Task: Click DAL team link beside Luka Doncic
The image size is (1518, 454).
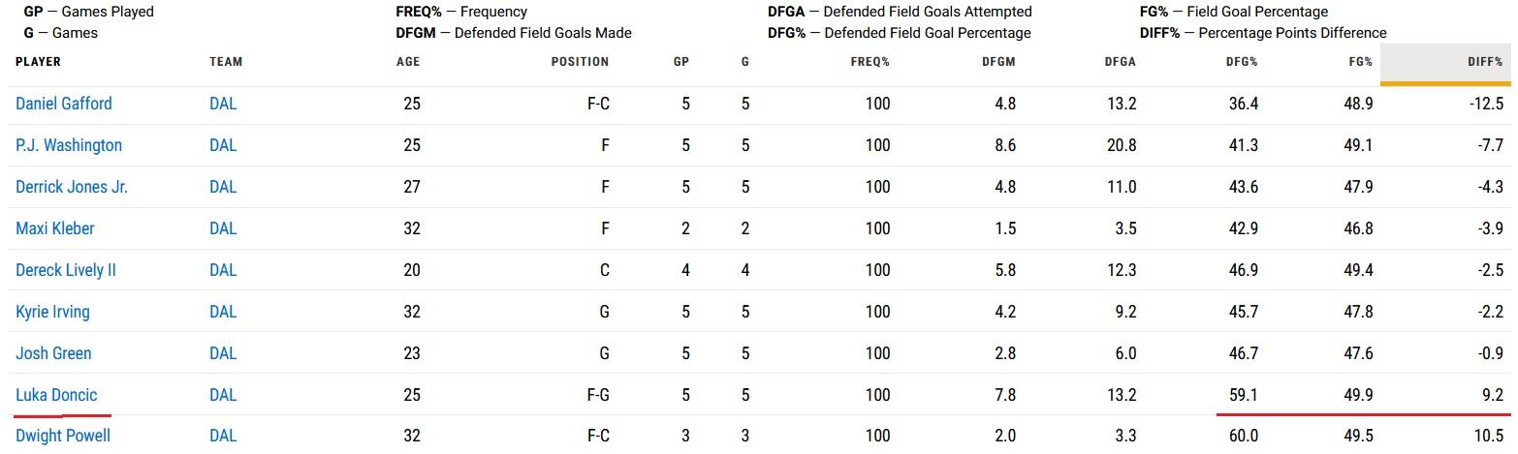Action: point(223,395)
